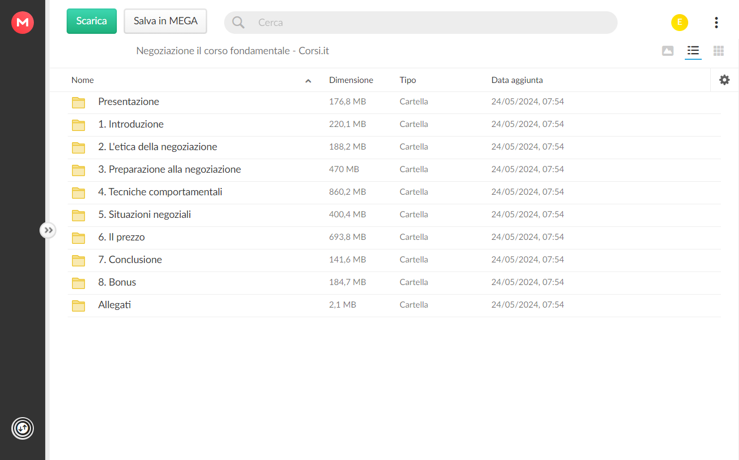Select folder icon of Allegati
739x460 pixels.
pos(78,305)
